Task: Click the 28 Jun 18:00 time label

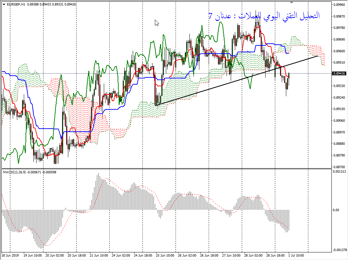Action: point(275,255)
